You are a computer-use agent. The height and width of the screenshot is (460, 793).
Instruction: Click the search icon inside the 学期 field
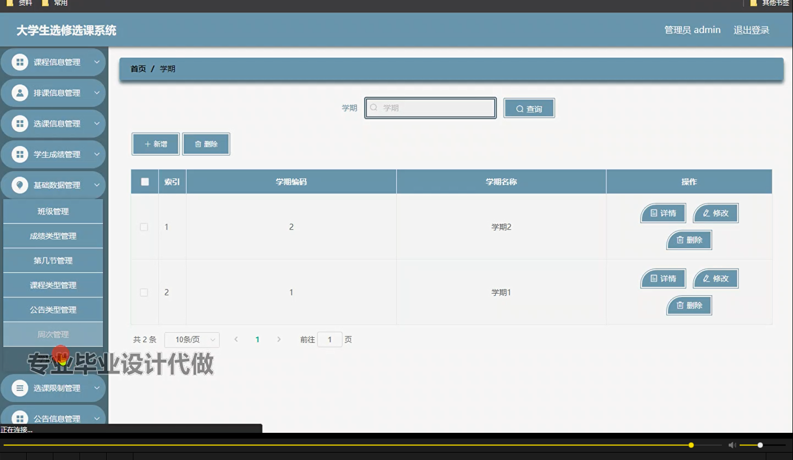(x=374, y=108)
